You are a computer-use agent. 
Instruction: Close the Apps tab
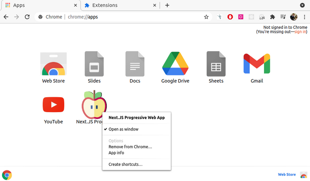click(x=75, y=5)
